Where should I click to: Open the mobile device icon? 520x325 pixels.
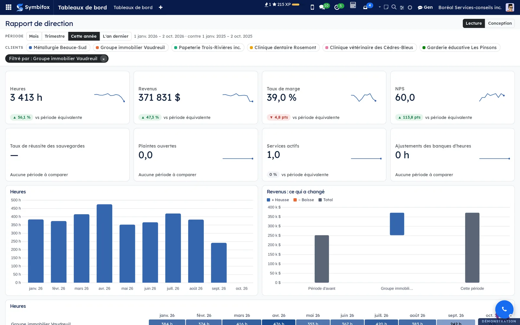pyautogui.click(x=312, y=7)
